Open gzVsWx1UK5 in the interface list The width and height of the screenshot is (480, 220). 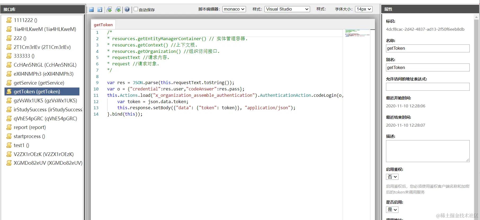45,100
